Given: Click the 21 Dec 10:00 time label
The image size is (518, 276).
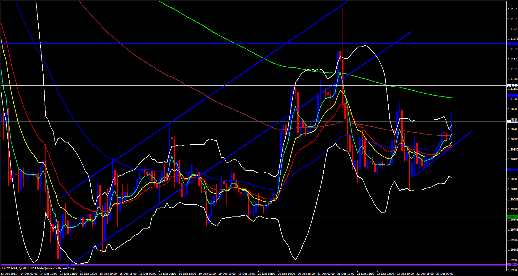Looking at the screenshot, I should click(346, 274).
